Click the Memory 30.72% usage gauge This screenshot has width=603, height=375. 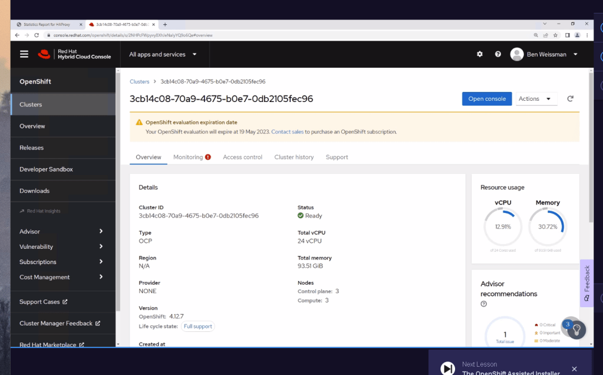[548, 226]
